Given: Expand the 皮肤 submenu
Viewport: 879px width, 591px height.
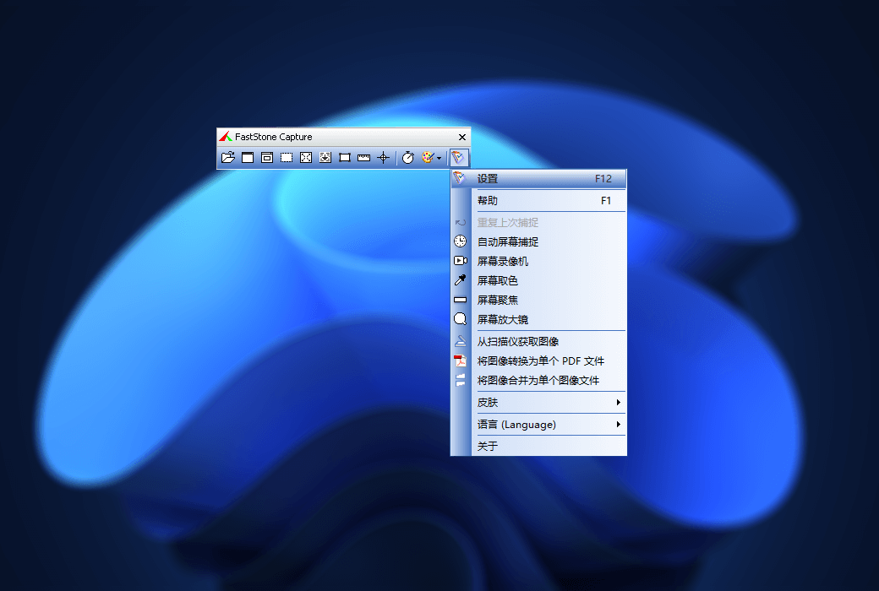Looking at the screenshot, I should pos(538,402).
